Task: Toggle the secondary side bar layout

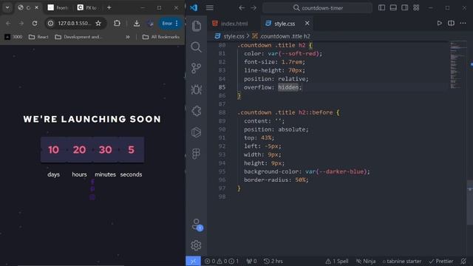Action: tap(405, 8)
